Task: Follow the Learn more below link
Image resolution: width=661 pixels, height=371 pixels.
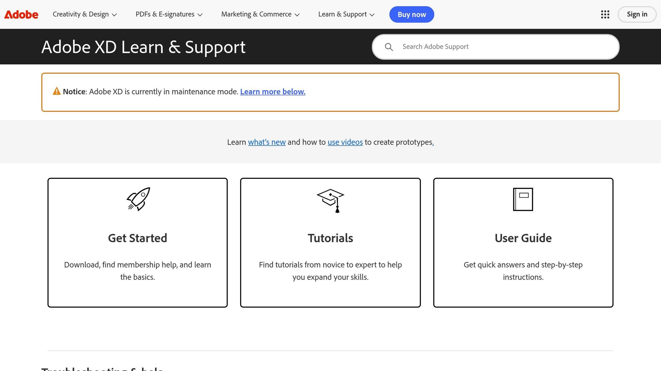Action: click(x=273, y=92)
